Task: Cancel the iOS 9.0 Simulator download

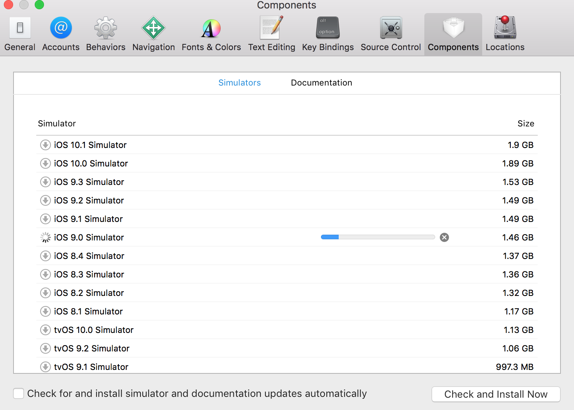Action: [x=444, y=237]
